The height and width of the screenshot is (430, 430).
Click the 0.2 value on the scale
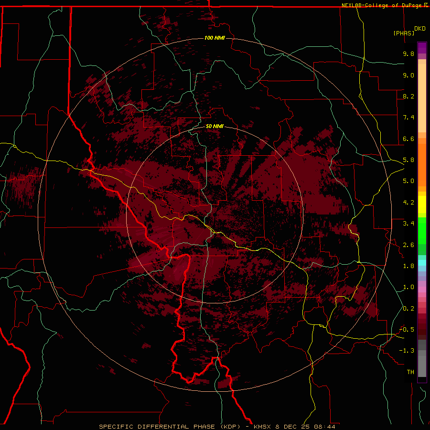(x=408, y=309)
